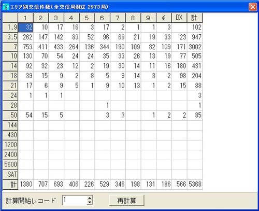259x211 pixels.
Task: Close the エリア別交信件数 window
Action: pos(253,7)
